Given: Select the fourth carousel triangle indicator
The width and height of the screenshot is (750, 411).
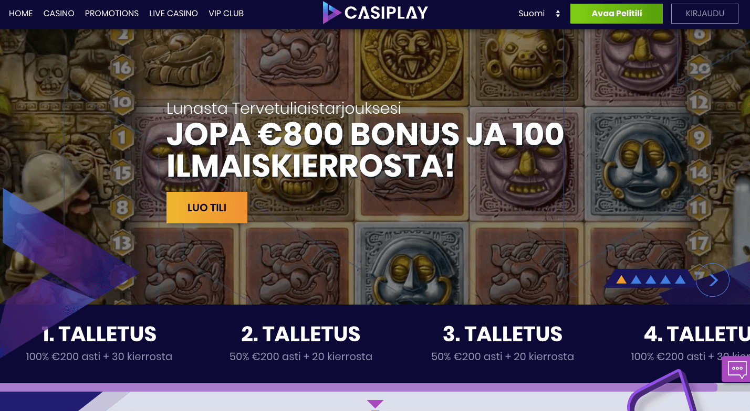Looking at the screenshot, I should [x=665, y=279].
